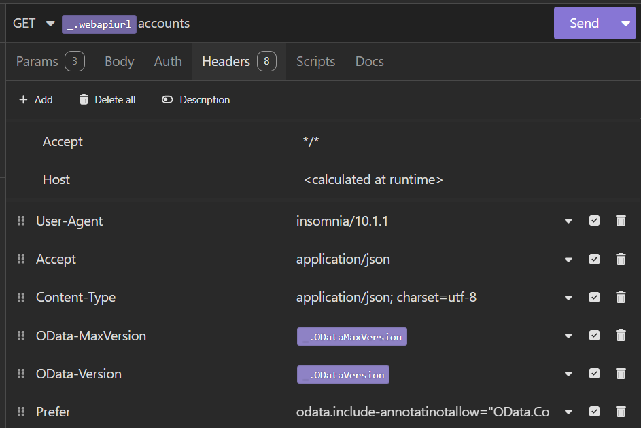This screenshot has width=641, height=428.
Task: Send the request
Action: pos(584,23)
